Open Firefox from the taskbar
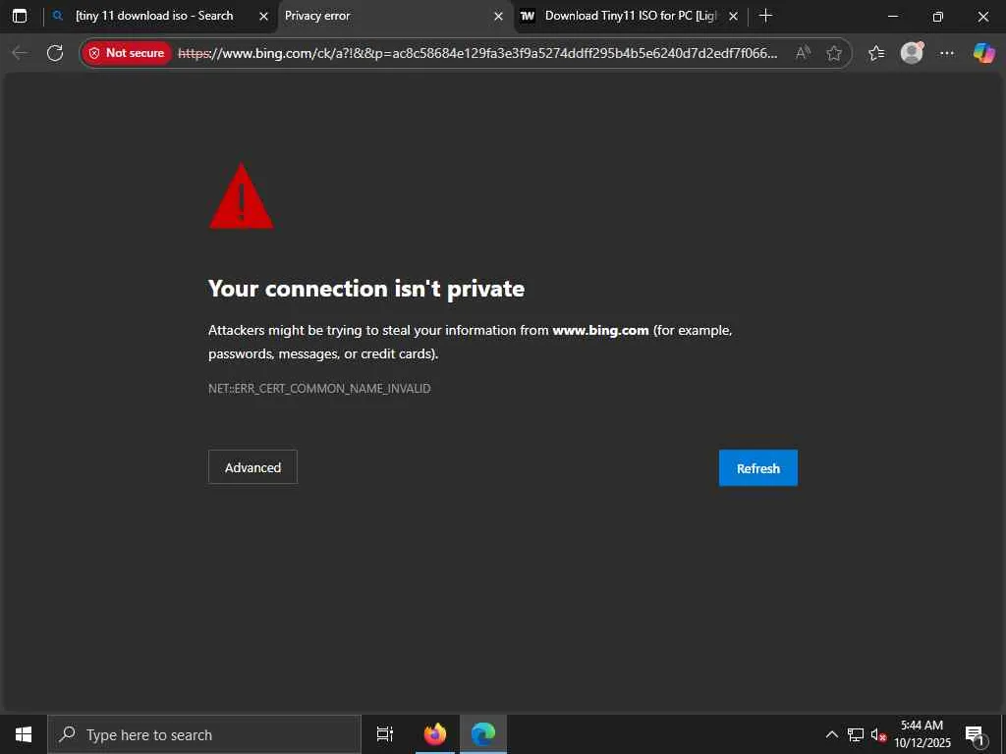 click(435, 734)
